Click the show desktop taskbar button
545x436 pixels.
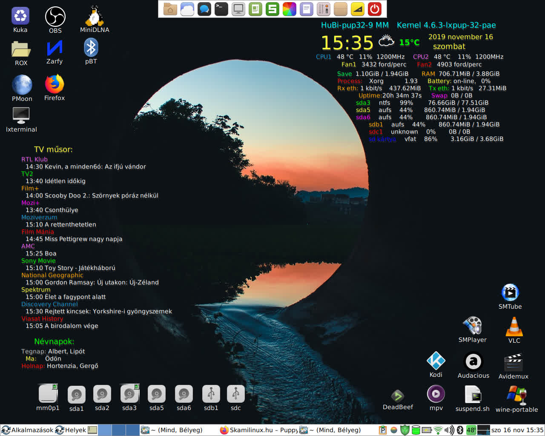pos(92,430)
